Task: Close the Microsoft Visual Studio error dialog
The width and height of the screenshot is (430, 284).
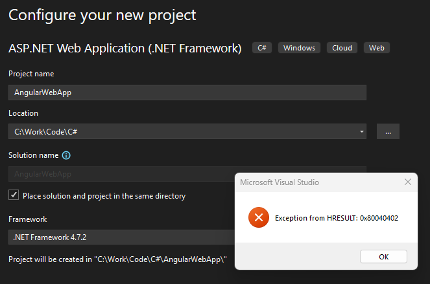Action: click(408, 182)
